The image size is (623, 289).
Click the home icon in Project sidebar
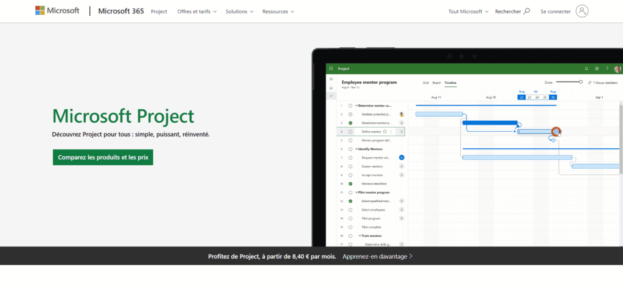[x=331, y=87]
